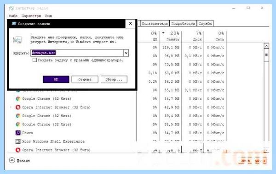Select the 34,7 МБ memory cell
This screenshot has height=174, width=276.
pyautogui.click(x=172, y=133)
